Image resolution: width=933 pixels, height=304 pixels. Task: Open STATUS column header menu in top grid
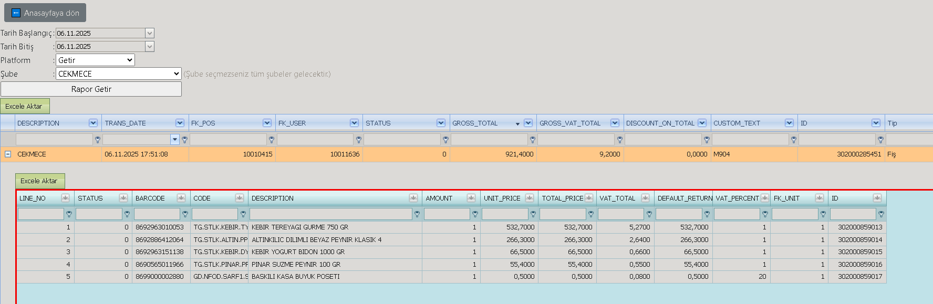(x=441, y=123)
